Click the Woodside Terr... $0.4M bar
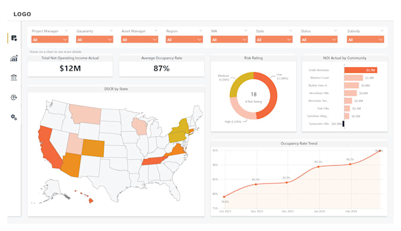The image size is (401, 231). 348,101
